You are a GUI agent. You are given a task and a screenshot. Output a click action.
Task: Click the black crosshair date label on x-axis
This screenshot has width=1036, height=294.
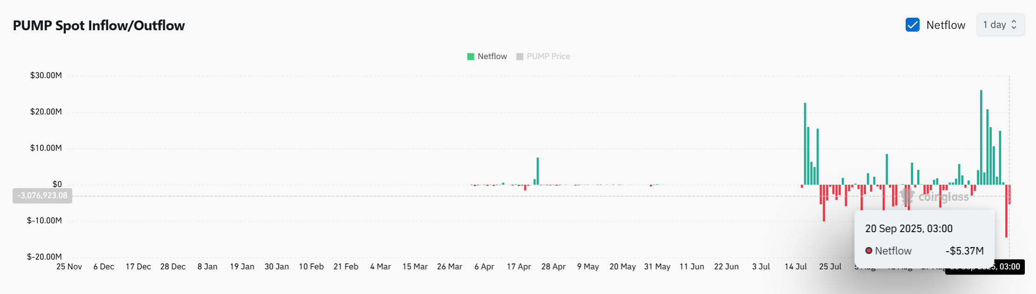tap(985, 267)
